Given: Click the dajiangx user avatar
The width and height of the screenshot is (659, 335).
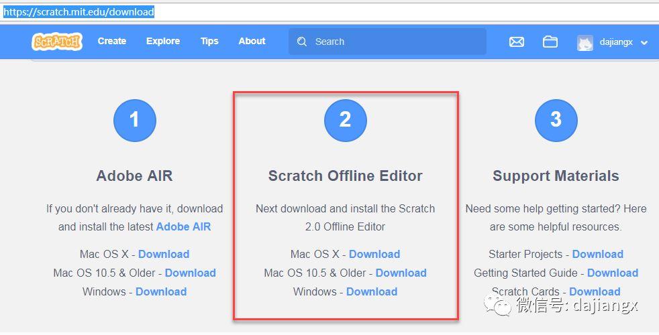Looking at the screenshot, I should (585, 42).
